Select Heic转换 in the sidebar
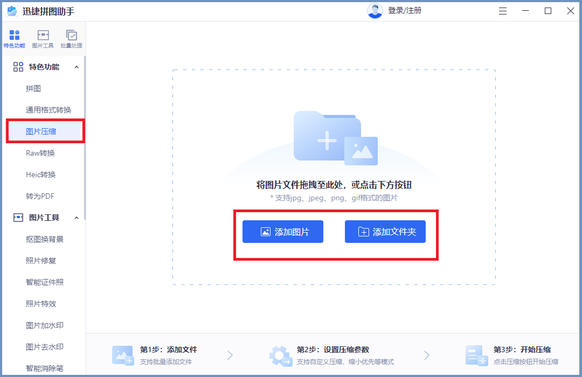Image resolution: width=582 pixels, height=377 pixels. click(x=40, y=174)
